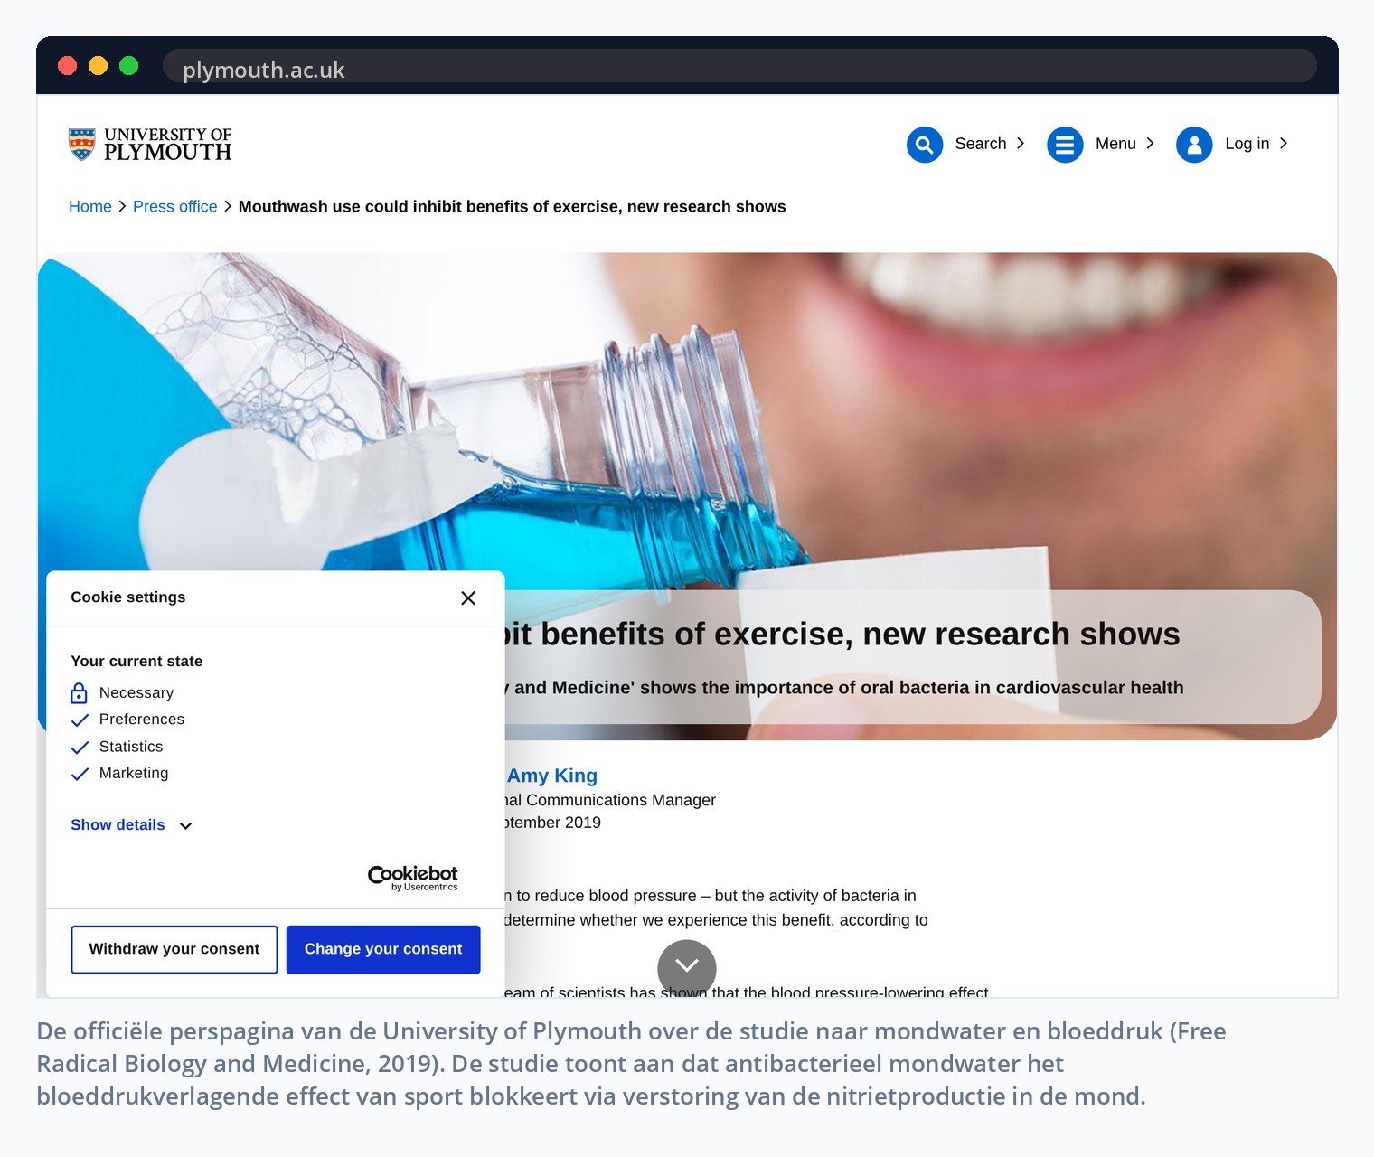
Task: Expand the chevron next to Menu
Action: 1150,144
